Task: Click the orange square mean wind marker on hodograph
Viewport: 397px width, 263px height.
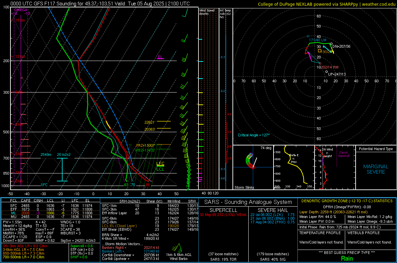Action: 320,51
